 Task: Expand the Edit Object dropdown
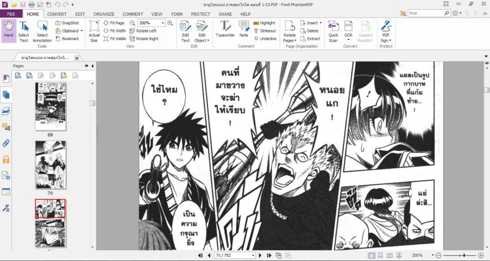pos(208,41)
